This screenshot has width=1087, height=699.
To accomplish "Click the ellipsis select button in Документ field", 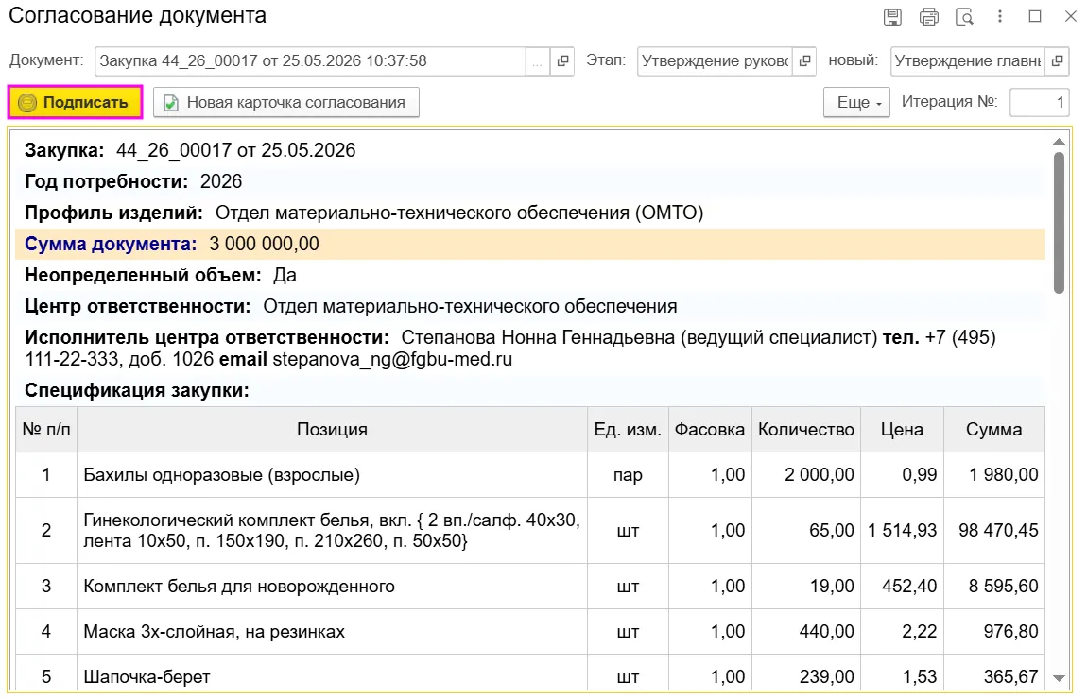I will click(537, 61).
